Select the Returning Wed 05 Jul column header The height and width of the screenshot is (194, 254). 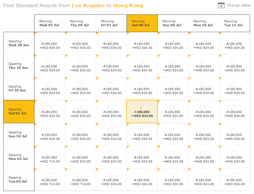tap(49, 23)
